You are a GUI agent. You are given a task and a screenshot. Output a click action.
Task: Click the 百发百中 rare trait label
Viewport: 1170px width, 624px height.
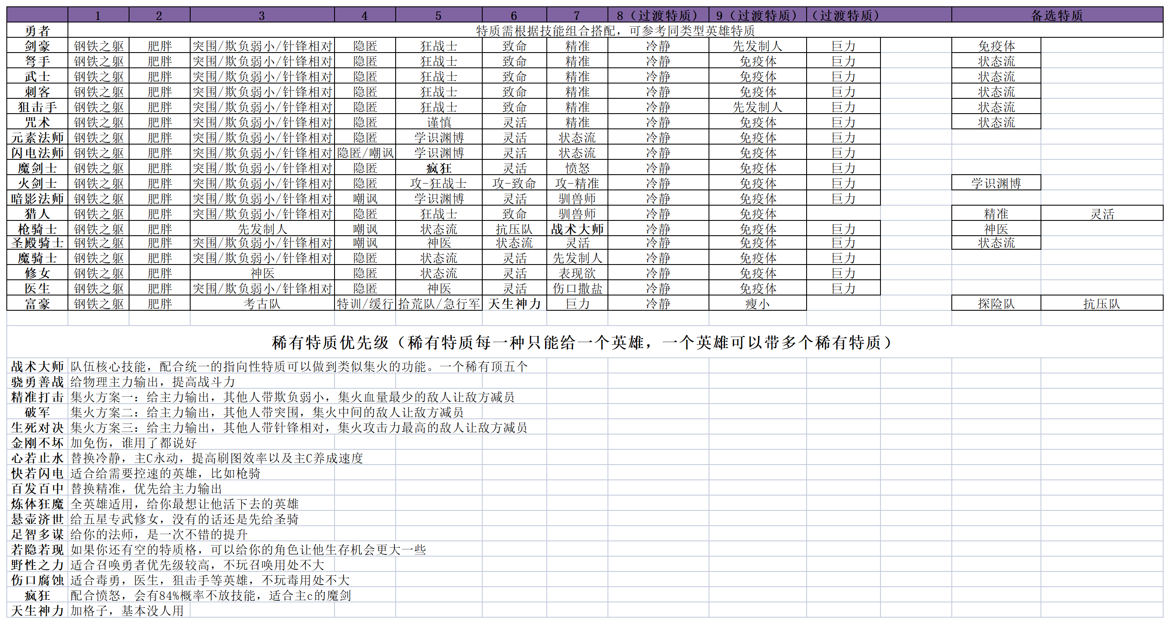(37, 488)
